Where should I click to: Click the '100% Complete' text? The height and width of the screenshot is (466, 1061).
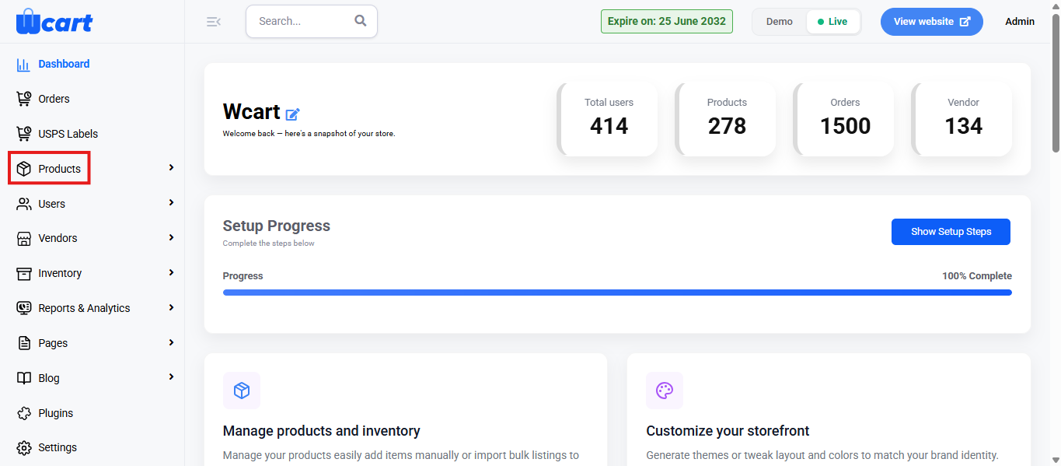click(x=977, y=276)
